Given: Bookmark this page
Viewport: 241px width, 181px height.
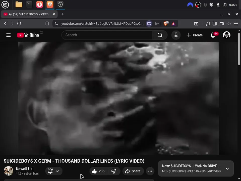Looking at the screenshot, I should click(47, 24).
